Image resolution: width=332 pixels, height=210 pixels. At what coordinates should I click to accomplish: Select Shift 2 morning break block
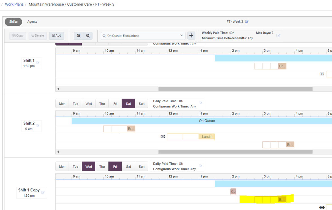click(x=131, y=129)
